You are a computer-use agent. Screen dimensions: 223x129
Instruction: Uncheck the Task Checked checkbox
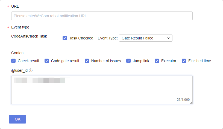coord(65,38)
